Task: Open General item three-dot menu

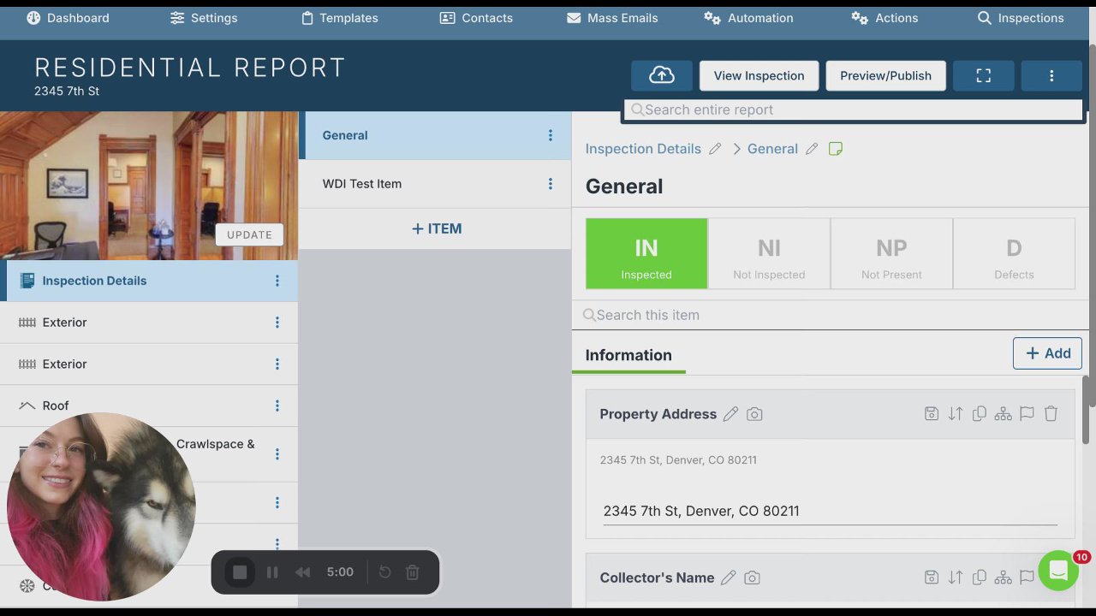Action: coord(551,135)
